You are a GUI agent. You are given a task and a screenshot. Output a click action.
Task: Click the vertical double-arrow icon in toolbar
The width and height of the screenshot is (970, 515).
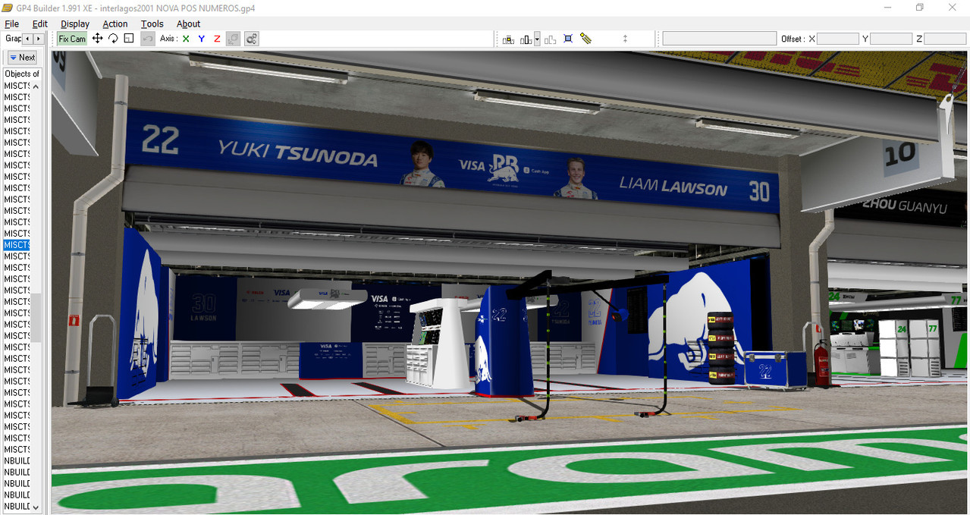point(625,39)
